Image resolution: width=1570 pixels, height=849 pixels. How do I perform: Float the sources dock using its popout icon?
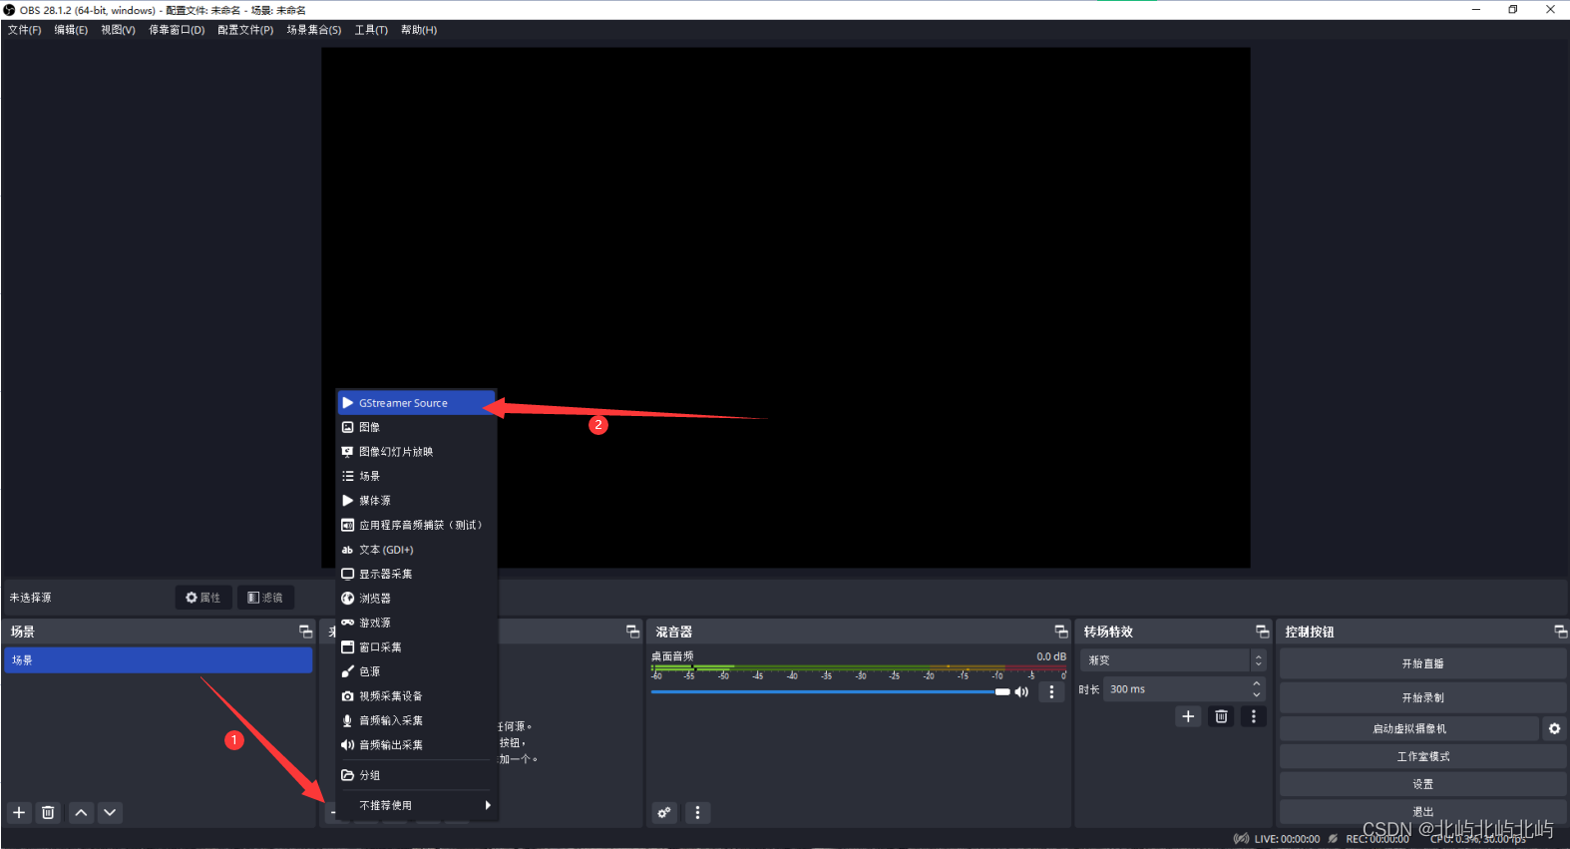[x=632, y=632]
